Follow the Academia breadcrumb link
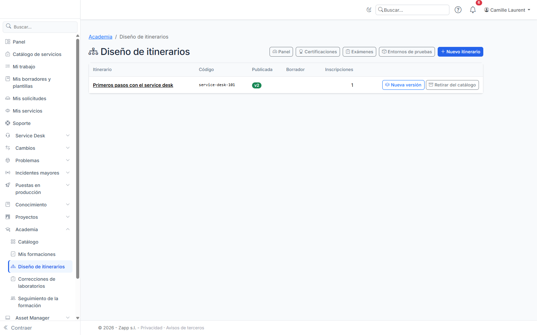 point(100,37)
